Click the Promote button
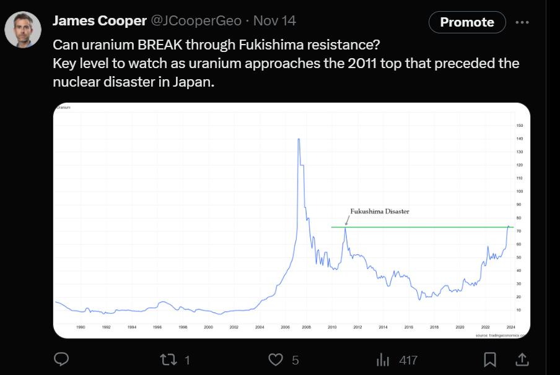Viewport: 560px width, 375px height. (467, 22)
